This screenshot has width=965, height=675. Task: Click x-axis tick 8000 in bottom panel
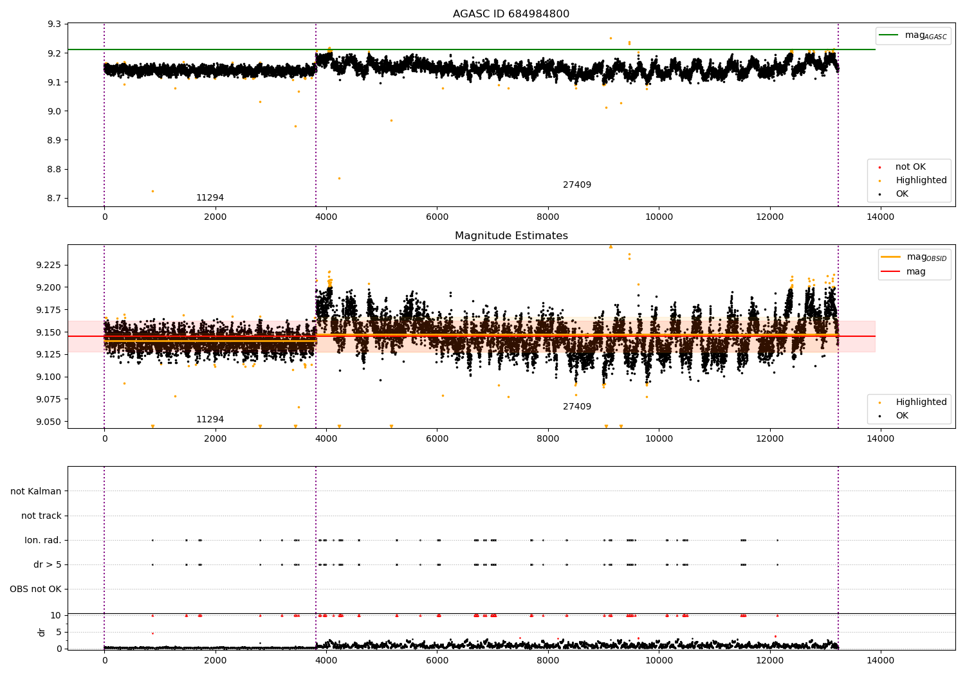[x=548, y=661]
